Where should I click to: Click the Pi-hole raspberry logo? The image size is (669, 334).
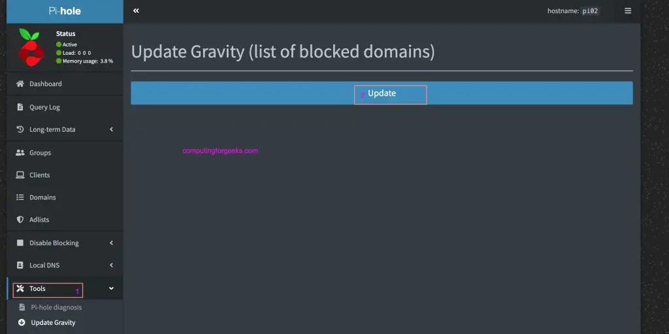pyautogui.click(x=31, y=47)
